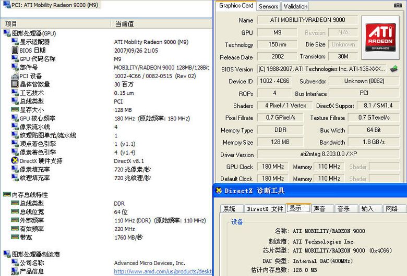Open the DirectX 文件 tab

(265, 209)
